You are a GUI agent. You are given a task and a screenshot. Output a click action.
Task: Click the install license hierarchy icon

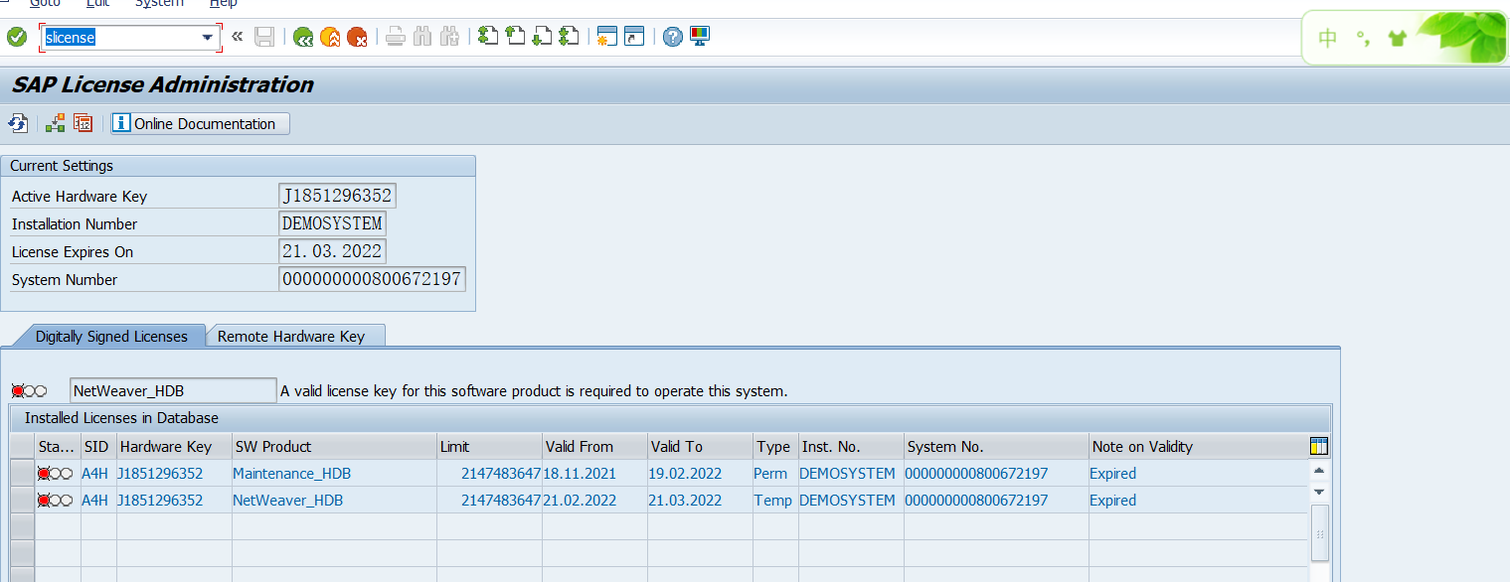56,123
